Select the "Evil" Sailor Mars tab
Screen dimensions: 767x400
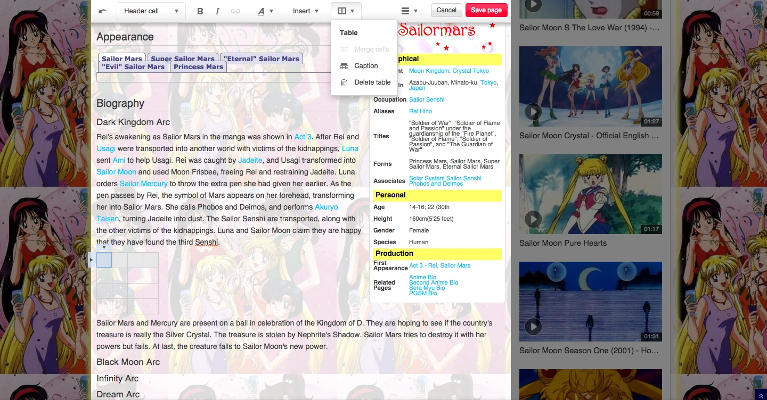tap(133, 67)
